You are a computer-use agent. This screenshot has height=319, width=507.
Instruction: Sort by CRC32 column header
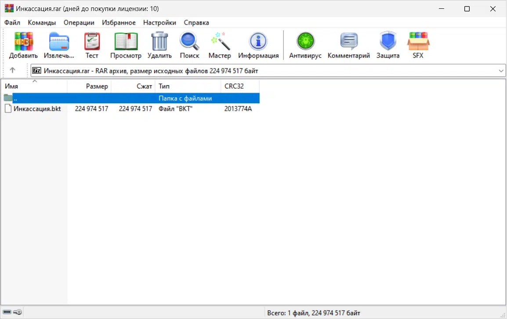[x=240, y=86]
